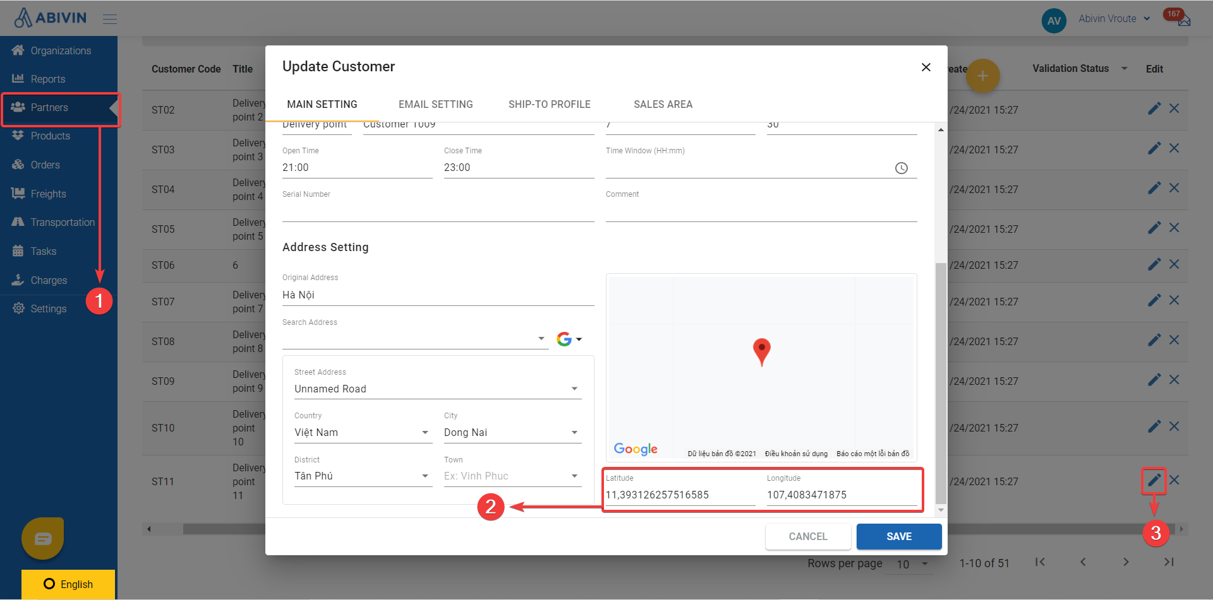The height and width of the screenshot is (600, 1213).
Task: Switch to the Email Setting tab
Action: click(x=436, y=104)
